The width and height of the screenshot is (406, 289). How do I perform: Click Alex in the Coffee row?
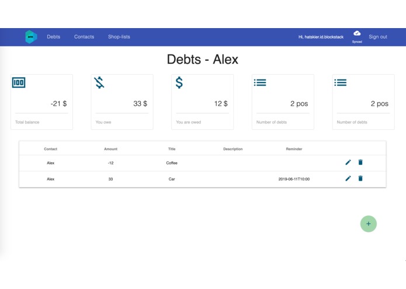(x=50, y=163)
